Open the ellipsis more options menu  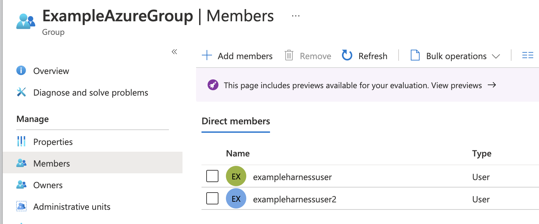(295, 16)
